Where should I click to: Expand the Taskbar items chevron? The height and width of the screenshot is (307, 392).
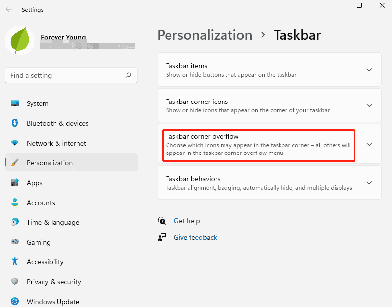tap(369, 70)
